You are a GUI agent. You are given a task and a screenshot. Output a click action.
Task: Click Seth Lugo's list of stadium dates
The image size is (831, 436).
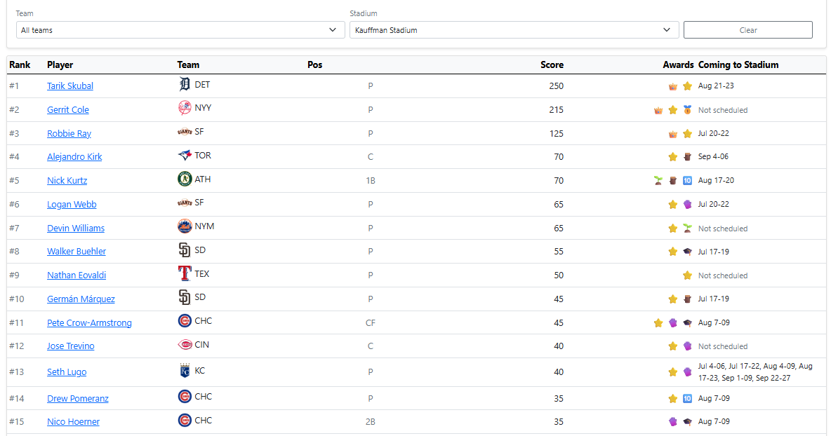click(755, 372)
